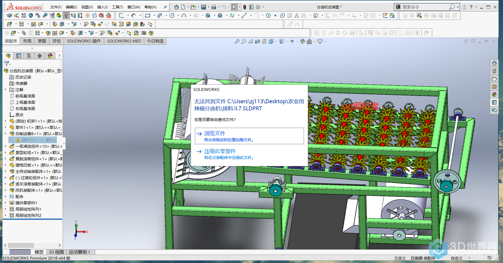Click Edit Appearance color ball icon
503x263 pixels.
click(303, 41)
